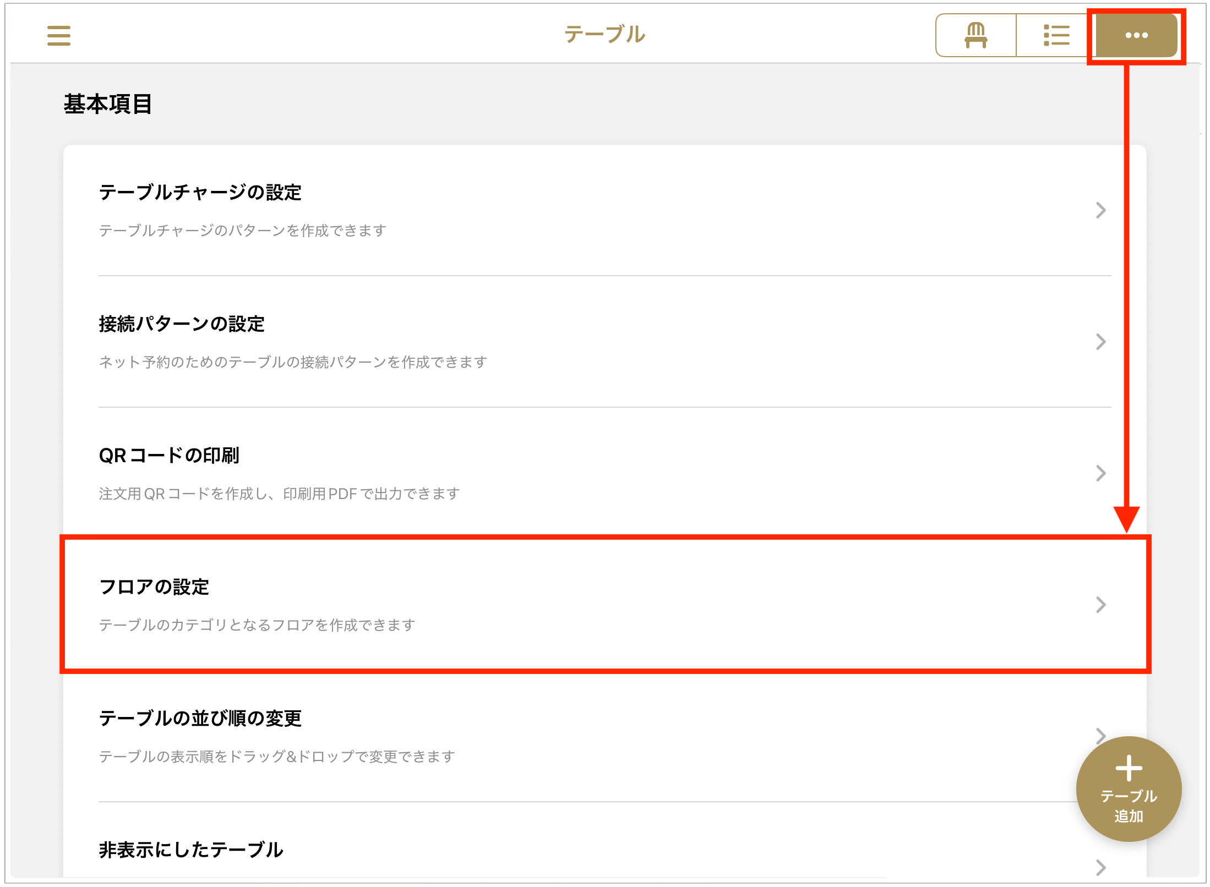Expand chevron beside フロアの設定
This screenshot has width=1210, height=887.
1100,605
